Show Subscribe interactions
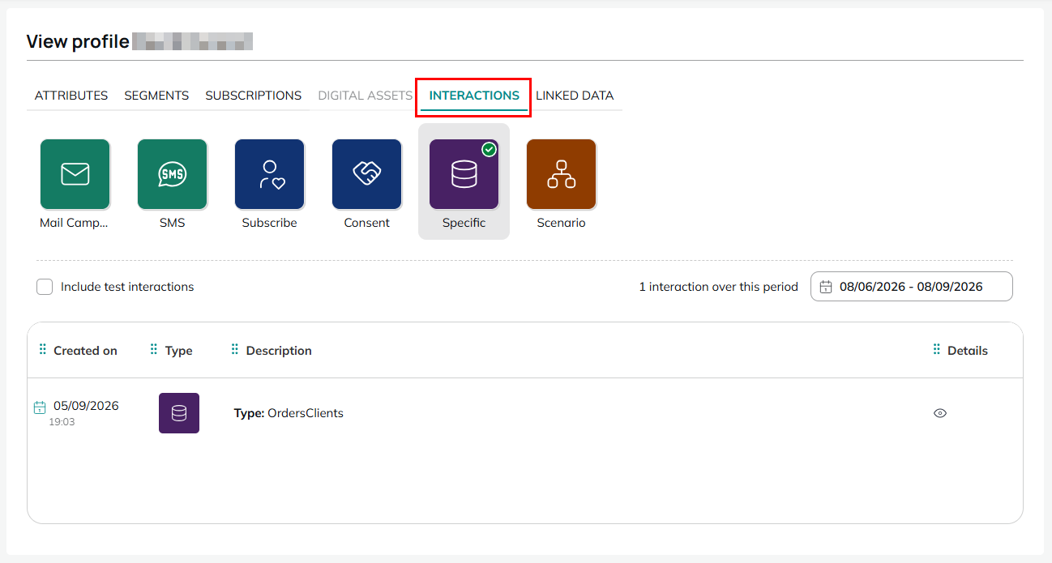Screen dimensions: 1052x563 tap(269, 174)
